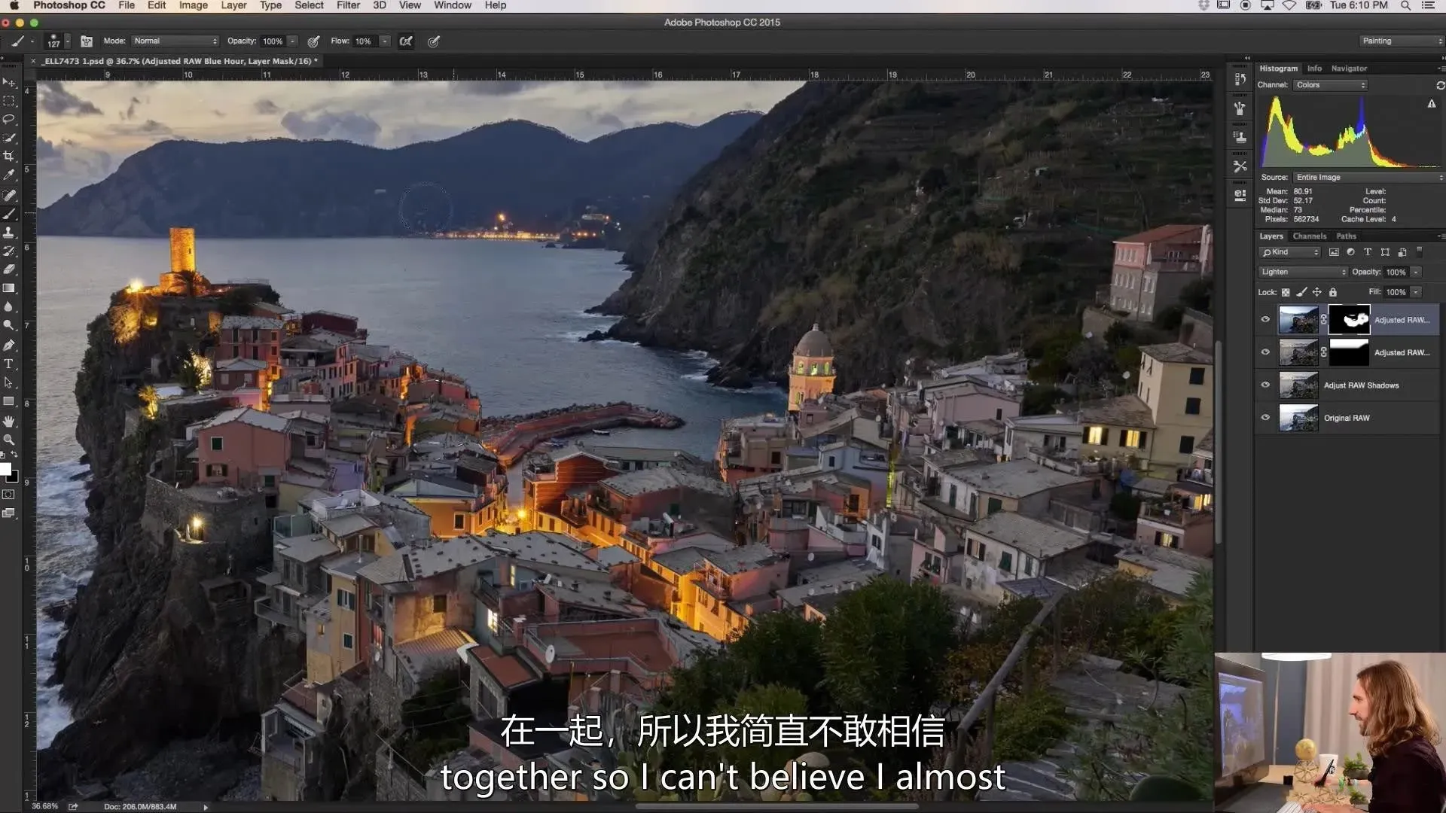Toggle visibility of top Adjusted RAW layer
1446x813 pixels.
tap(1265, 320)
